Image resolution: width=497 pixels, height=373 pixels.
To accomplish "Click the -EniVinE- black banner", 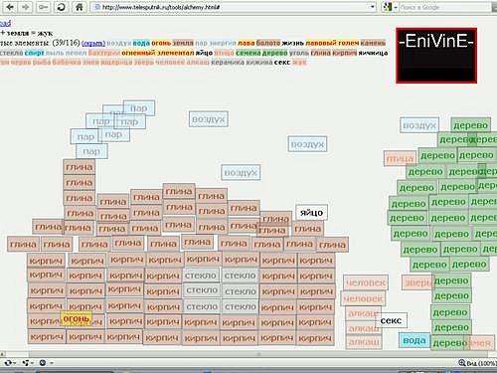I will click(x=436, y=56).
